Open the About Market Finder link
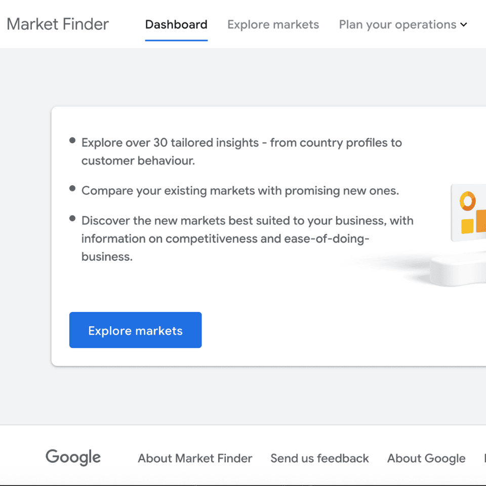This screenshot has height=486, width=486. (195, 458)
